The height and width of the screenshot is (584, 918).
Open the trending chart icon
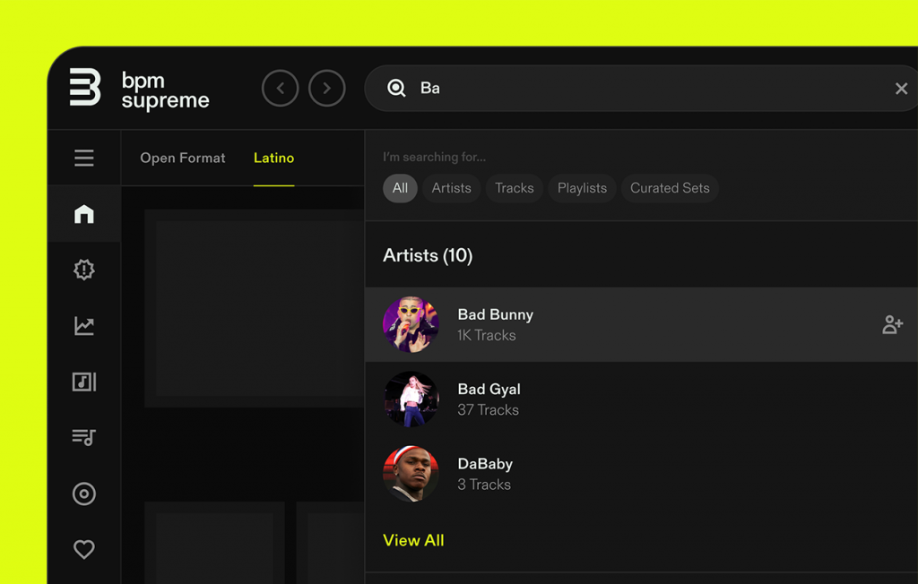coord(84,326)
